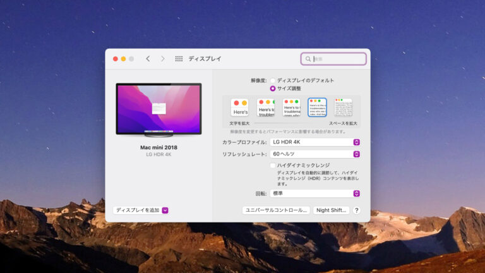Choose the largest text scaling thumbnail

point(240,107)
